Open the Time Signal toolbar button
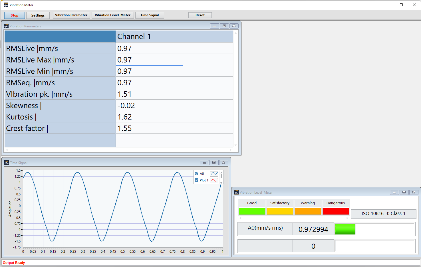 pos(150,15)
